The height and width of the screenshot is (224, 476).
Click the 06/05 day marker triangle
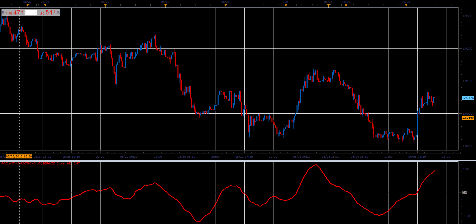[x=406, y=5]
